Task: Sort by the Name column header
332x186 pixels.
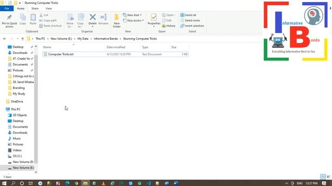Action: pos(73,47)
